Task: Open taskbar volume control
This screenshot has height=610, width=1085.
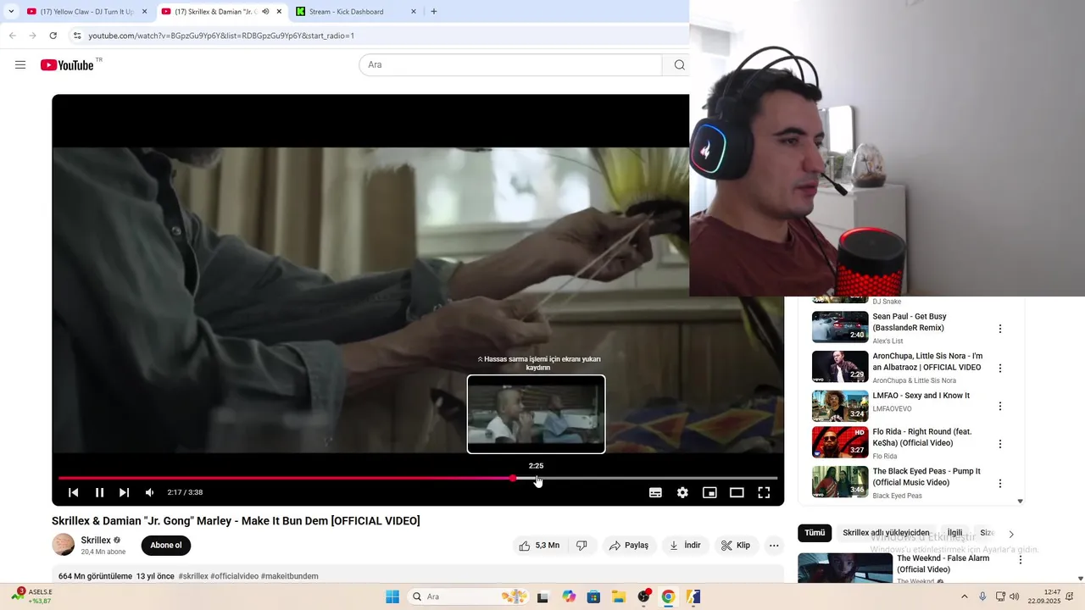Action: (1015, 596)
